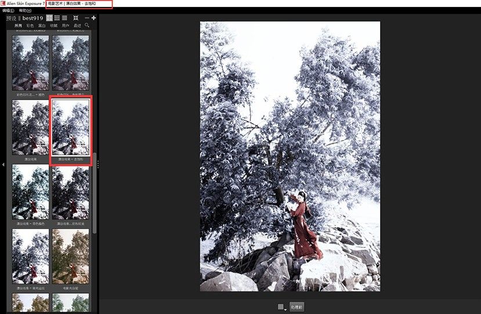Image resolution: width=481 pixels, height=314 pixels.
Task: Apply top-left 彩色 preset thumbnail
Action: 30,63
